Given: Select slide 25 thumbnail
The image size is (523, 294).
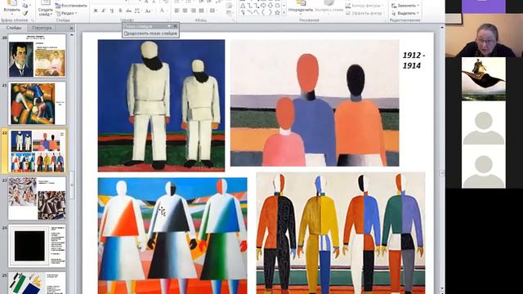Looking at the screenshot, I should coord(37,283).
